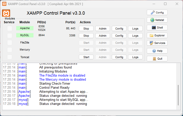Toggle the Mercury service checkbox

coord(10,50)
